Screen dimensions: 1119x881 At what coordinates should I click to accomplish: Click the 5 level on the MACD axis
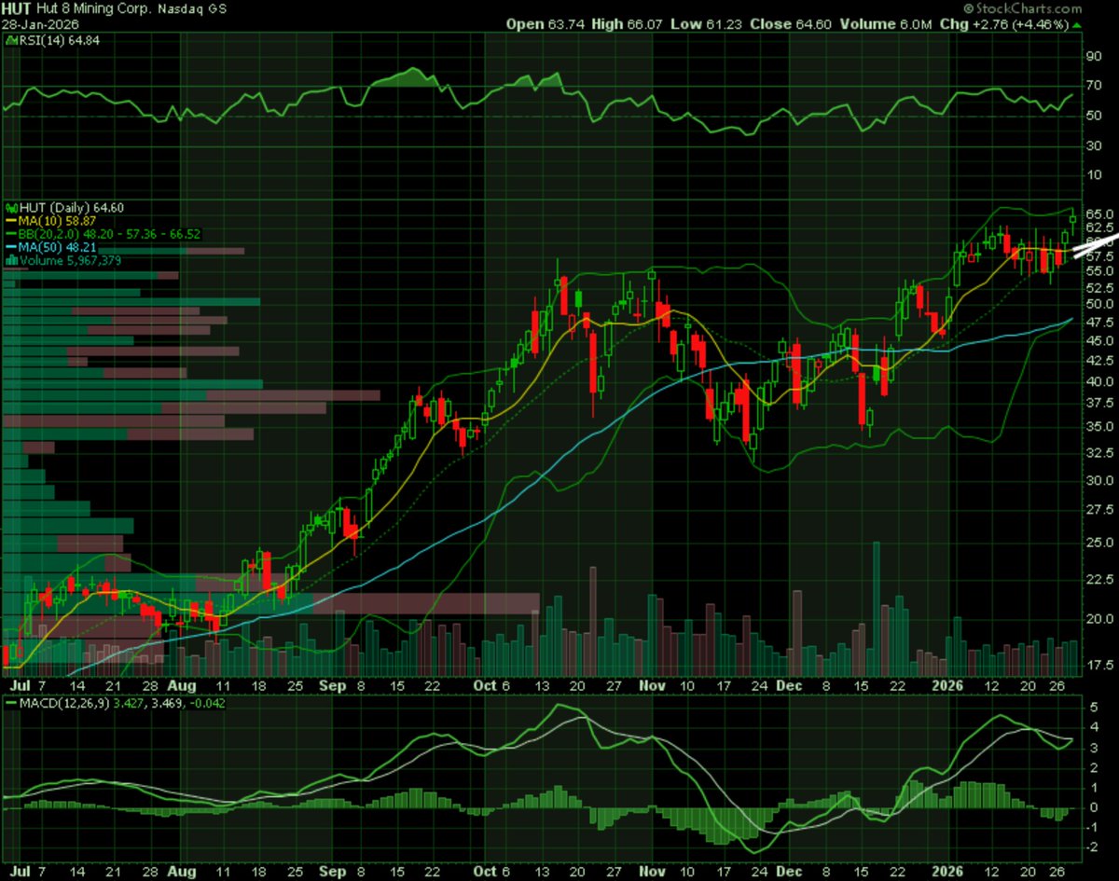tap(1096, 707)
